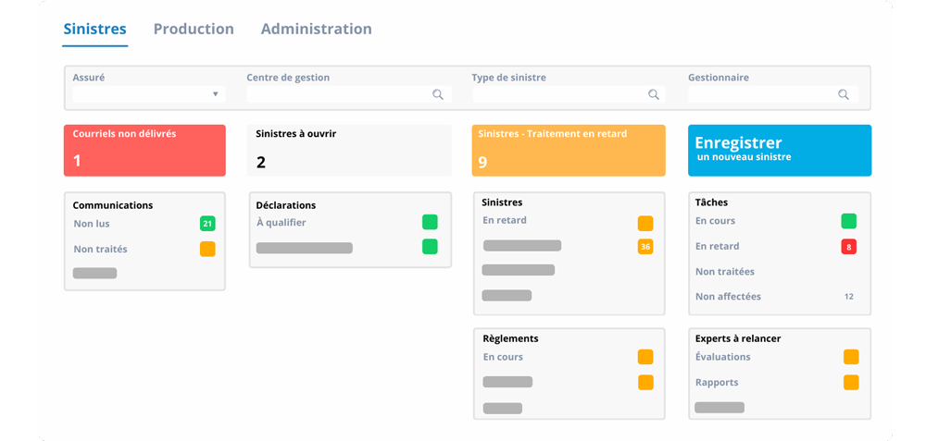This screenshot has width=926, height=441.
Task: Focus the Type de sinistre input field
Action: click(x=569, y=94)
